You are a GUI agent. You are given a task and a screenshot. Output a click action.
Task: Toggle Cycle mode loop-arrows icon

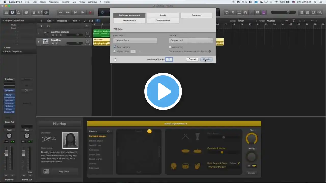click(x=227, y=12)
